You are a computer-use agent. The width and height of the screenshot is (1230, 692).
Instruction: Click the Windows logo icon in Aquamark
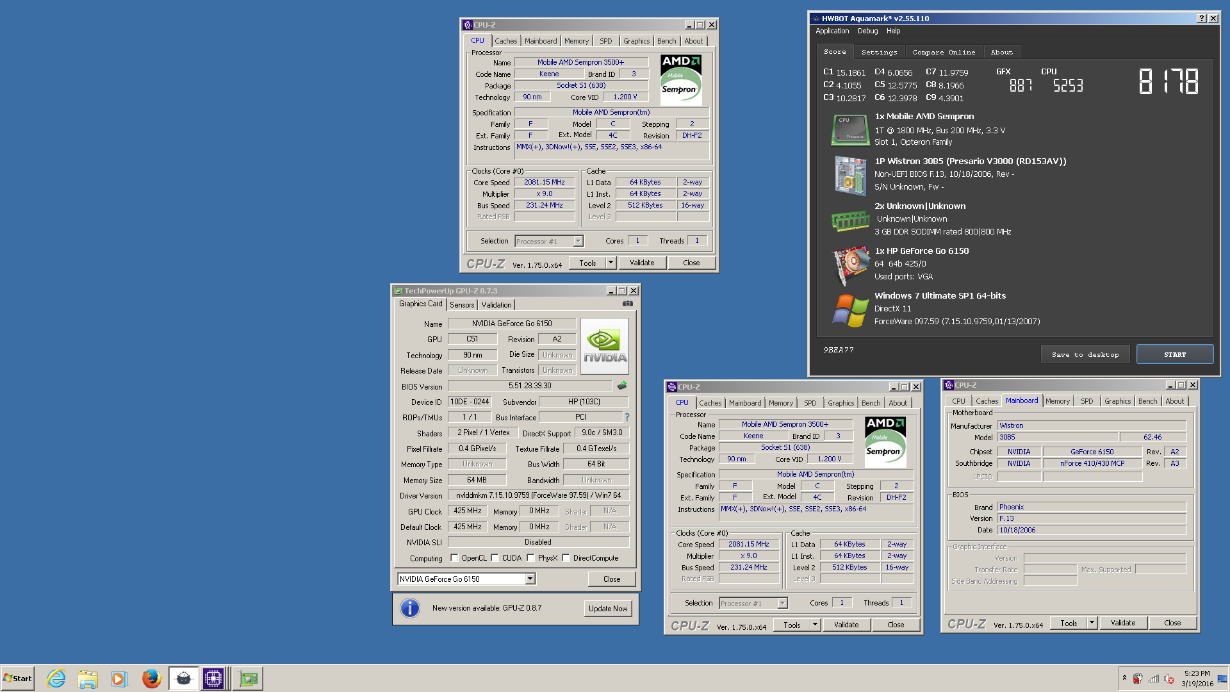point(850,310)
